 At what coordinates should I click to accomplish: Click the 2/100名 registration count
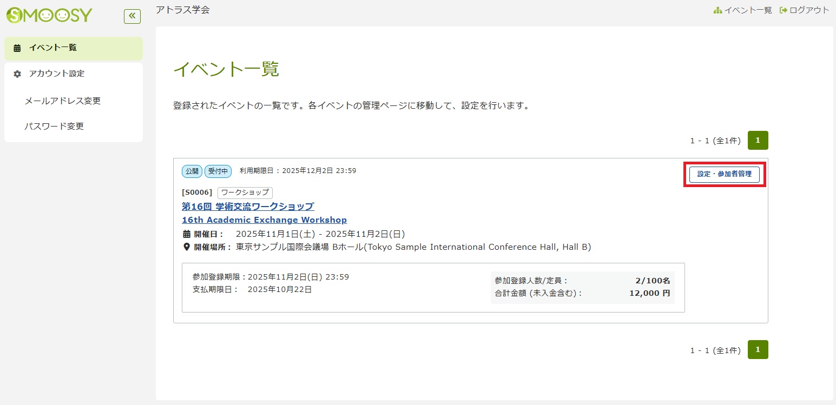coord(653,281)
